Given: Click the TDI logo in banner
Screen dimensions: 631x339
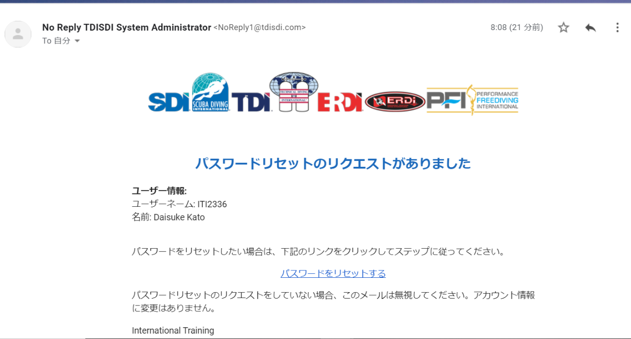Looking at the screenshot, I should coord(251,102).
